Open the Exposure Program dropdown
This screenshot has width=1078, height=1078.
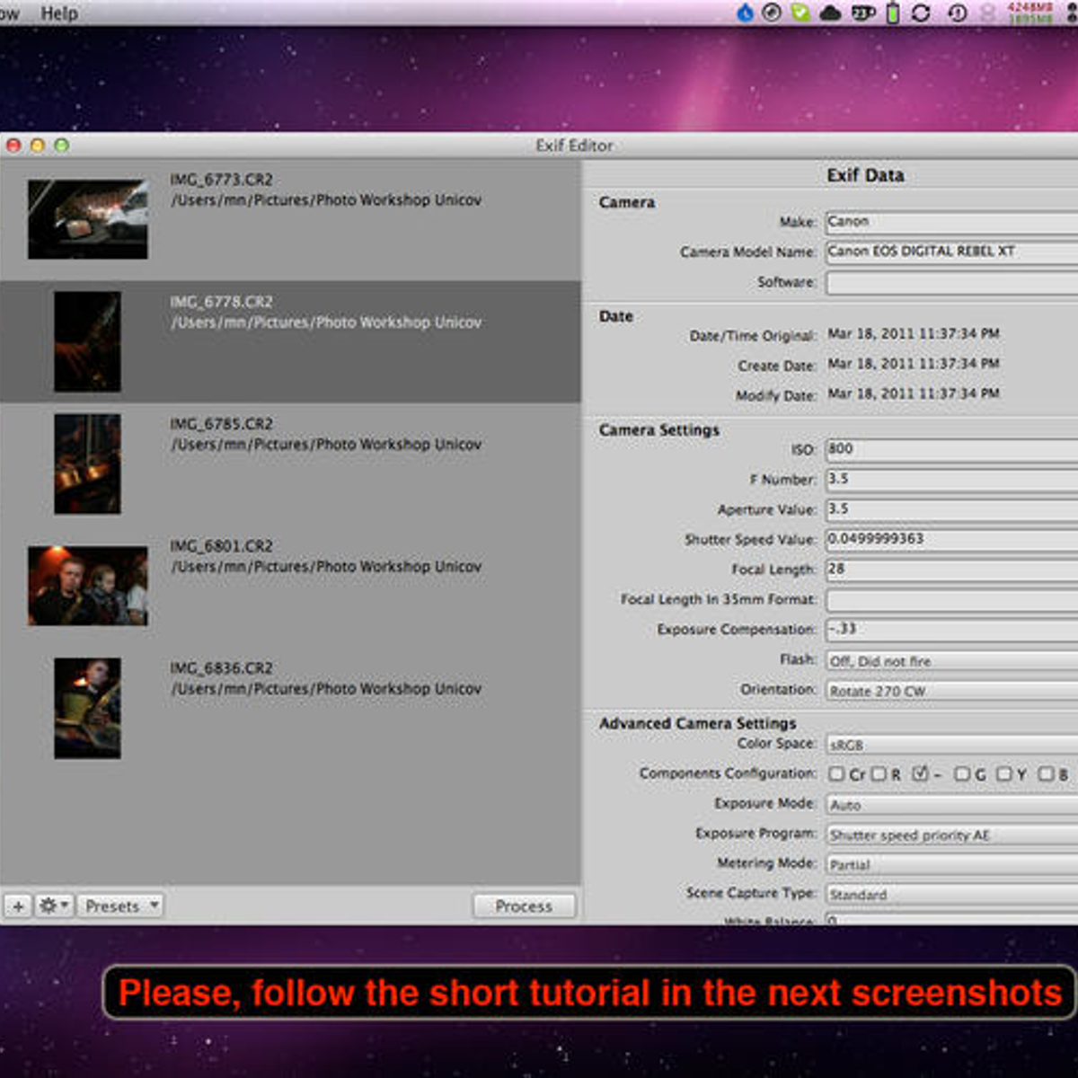[x=943, y=835]
